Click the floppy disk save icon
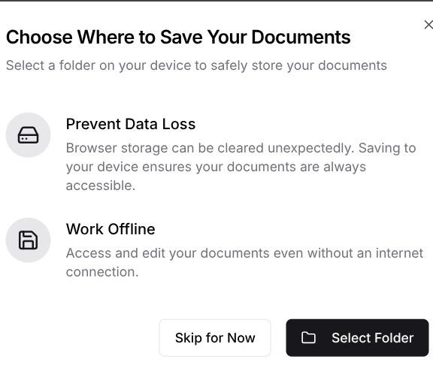 point(28,240)
